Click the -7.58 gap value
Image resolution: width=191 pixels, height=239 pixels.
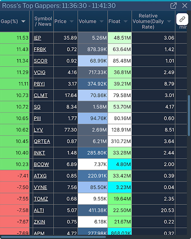tap(14, 211)
